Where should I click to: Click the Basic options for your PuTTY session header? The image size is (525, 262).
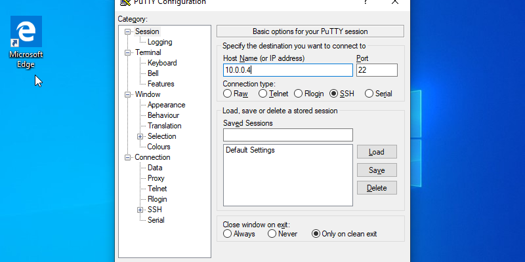(310, 31)
